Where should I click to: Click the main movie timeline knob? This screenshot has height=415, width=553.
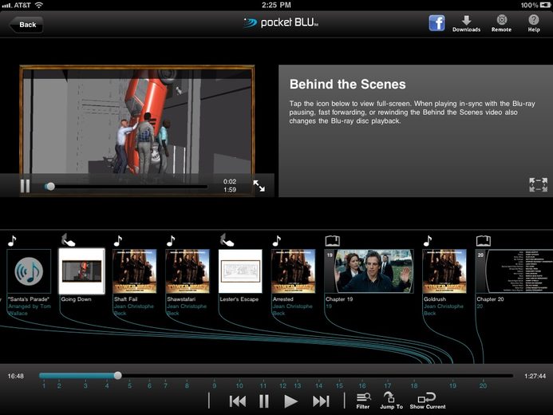point(118,376)
